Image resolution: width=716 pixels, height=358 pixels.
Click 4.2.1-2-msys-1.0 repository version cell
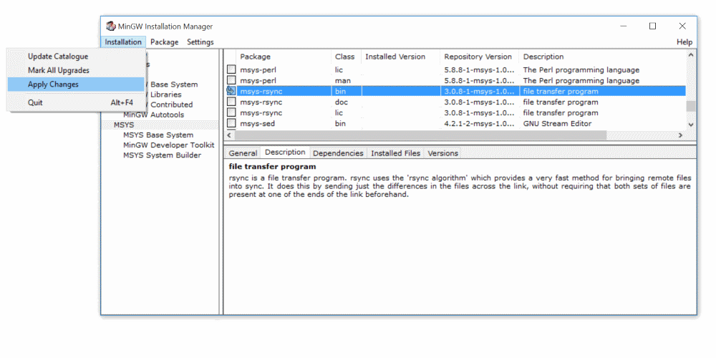pyautogui.click(x=480, y=124)
